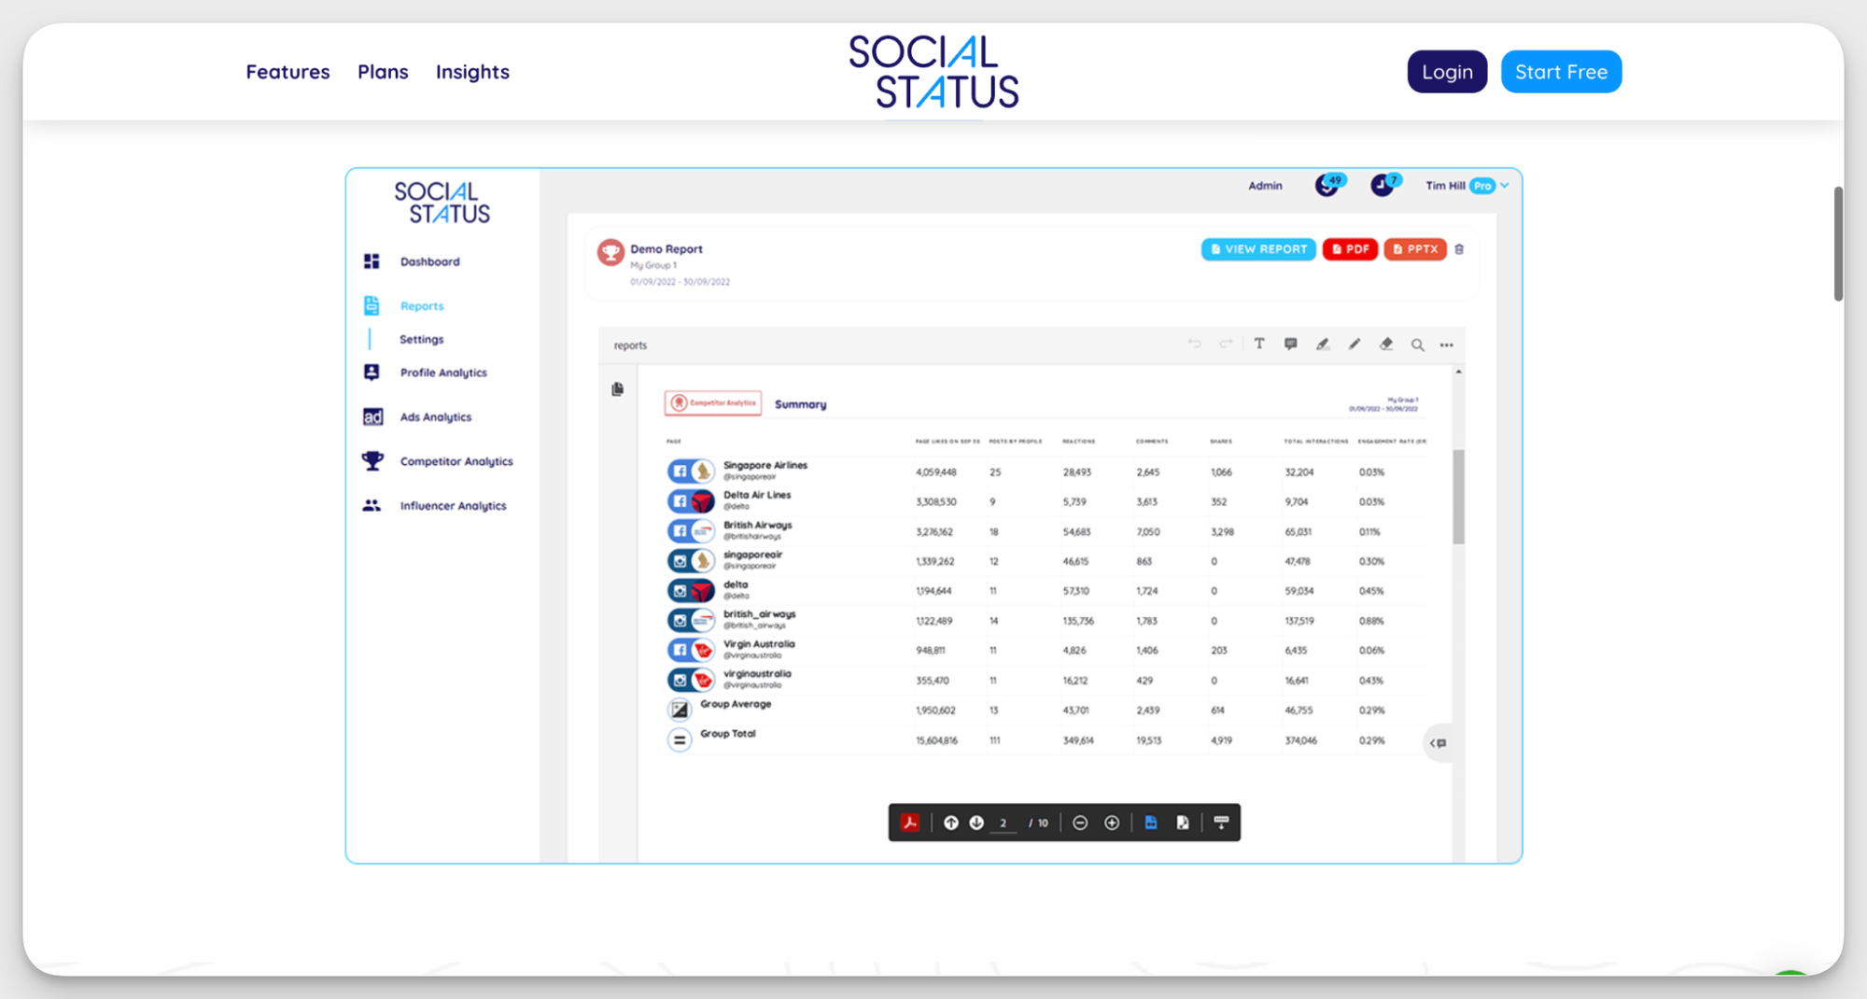The image size is (1867, 999).
Task: Select the highlighter tool
Action: tap(1323, 345)
